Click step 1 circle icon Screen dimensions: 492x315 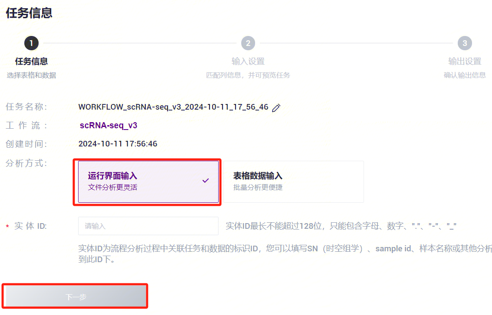(31, 43)
